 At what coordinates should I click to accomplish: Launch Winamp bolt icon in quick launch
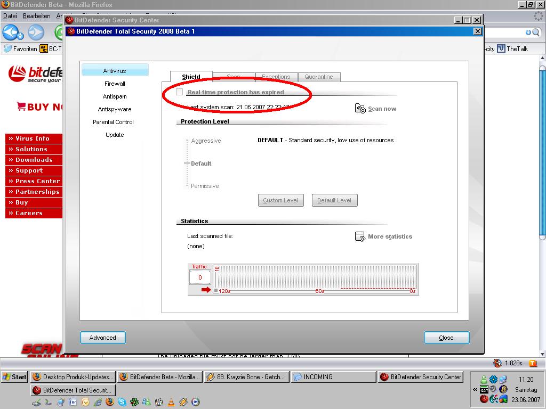point(183,403)
